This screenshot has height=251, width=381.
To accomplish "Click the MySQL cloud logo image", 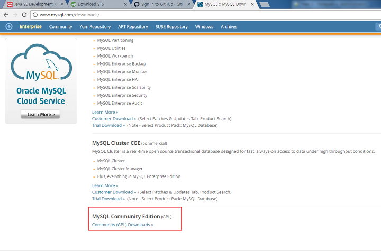I will (41, 62).
